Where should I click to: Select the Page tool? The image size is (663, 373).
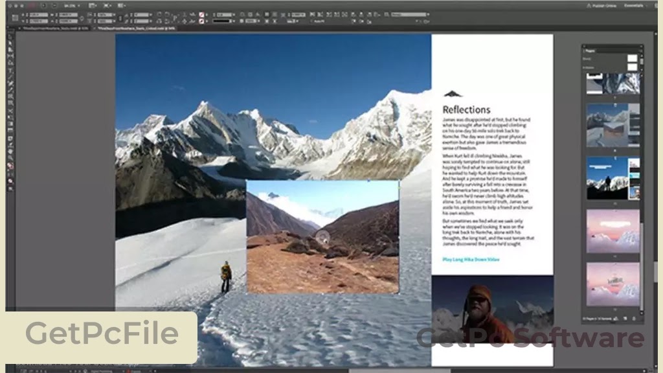tap(10, 50)
